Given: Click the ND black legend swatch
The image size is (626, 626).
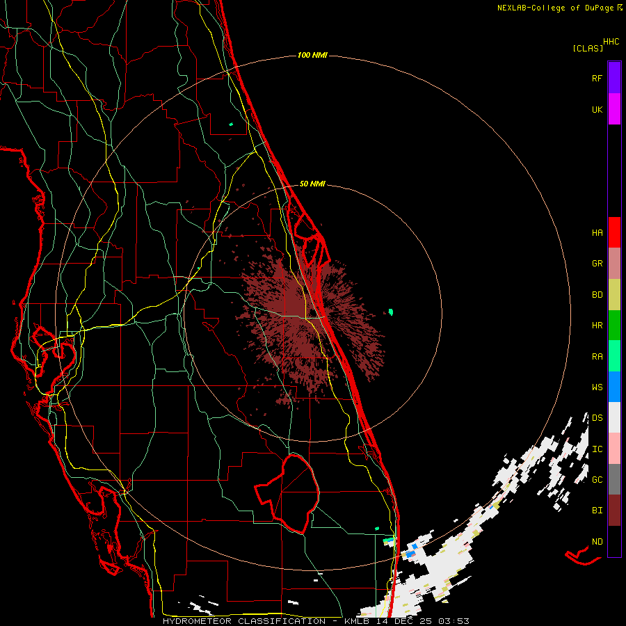Looking at the screenshot, I should pos(614,541).
